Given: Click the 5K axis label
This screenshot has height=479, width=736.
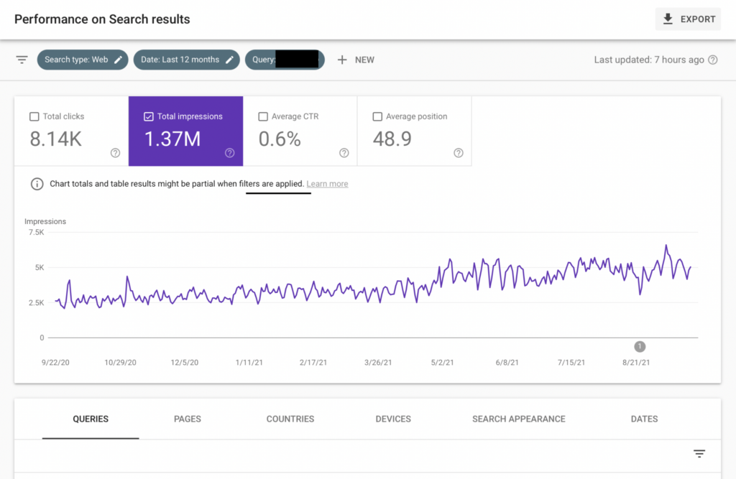Looking at the screenshot, I should point(40,267).
